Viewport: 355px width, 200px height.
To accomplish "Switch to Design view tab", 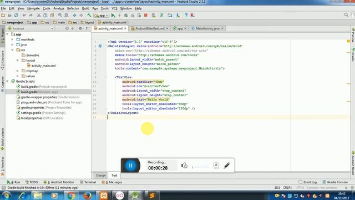I will [101, 176].
